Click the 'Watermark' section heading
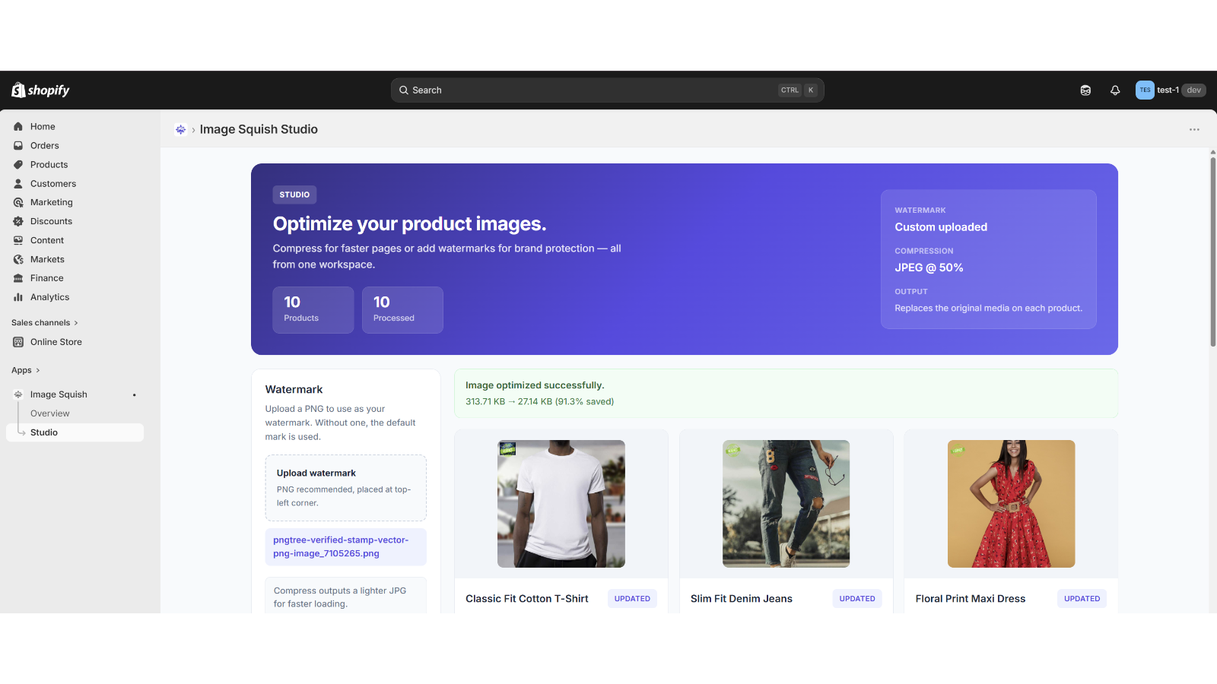This screenshot has height=684, width=1217. [x=294, y=390]
